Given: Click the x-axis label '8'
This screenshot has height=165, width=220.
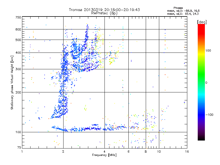Looking at the screenshot, I should [146, 152].
